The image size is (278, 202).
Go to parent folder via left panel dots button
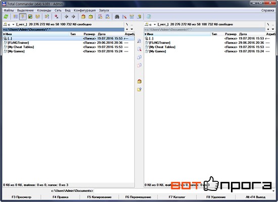(132, 24)
